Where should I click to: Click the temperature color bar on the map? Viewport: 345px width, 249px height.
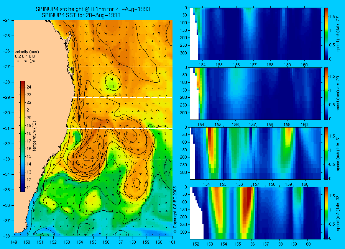[23, 136]
